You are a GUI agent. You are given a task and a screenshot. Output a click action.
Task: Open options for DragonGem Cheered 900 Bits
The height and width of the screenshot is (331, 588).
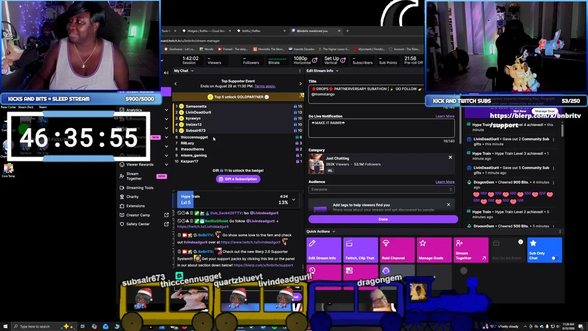(553, 183)
